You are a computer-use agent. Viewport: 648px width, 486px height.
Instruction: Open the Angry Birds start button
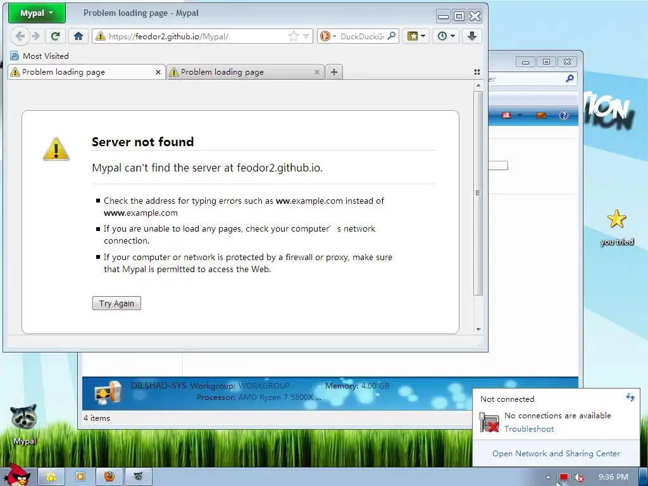pos(17,475)
